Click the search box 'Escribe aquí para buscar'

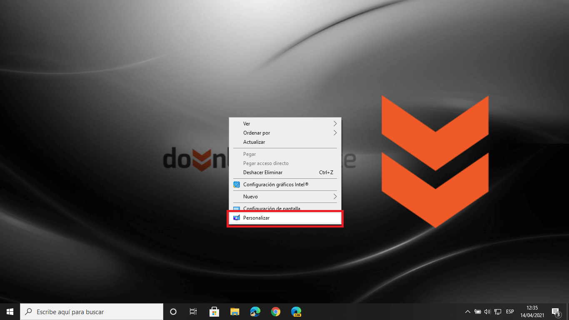point(92,312)
